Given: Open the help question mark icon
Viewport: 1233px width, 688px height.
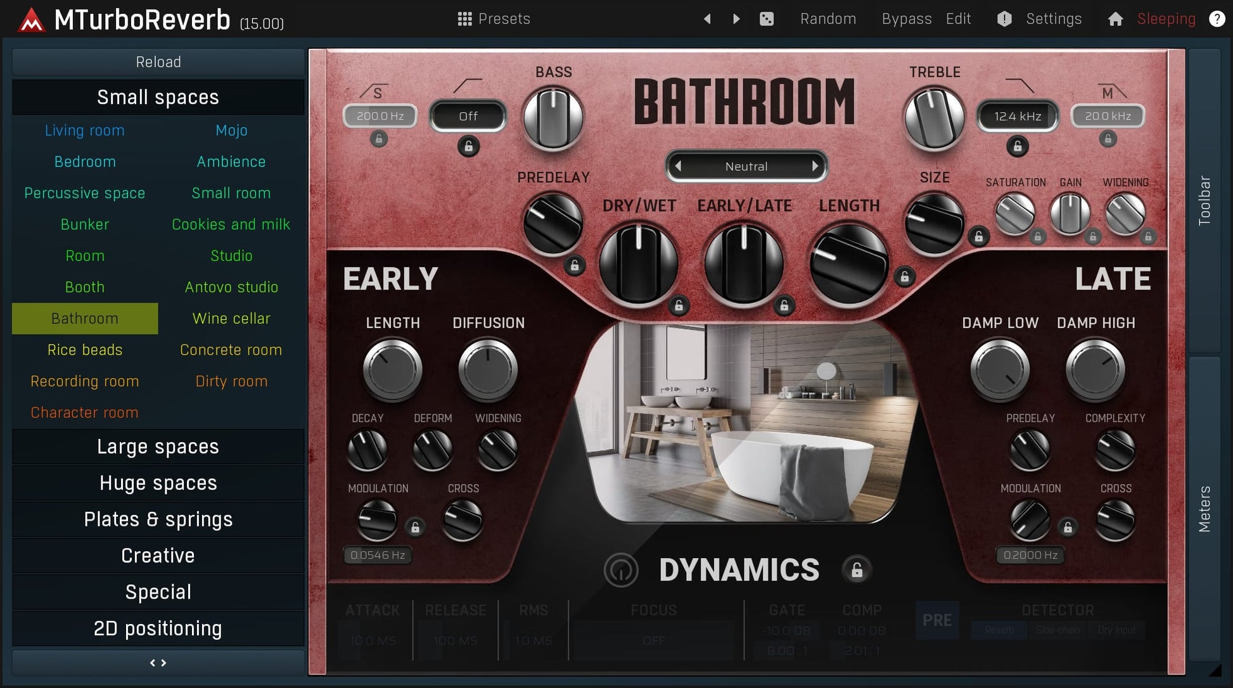Looking at the screenshot, I should tap(1217, 18).
